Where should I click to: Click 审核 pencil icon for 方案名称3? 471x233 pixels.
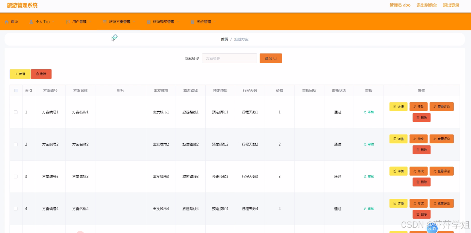365,177
